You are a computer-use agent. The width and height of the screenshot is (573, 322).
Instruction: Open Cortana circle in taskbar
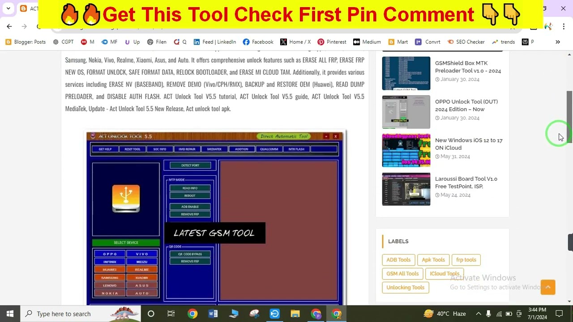point(151,314)
